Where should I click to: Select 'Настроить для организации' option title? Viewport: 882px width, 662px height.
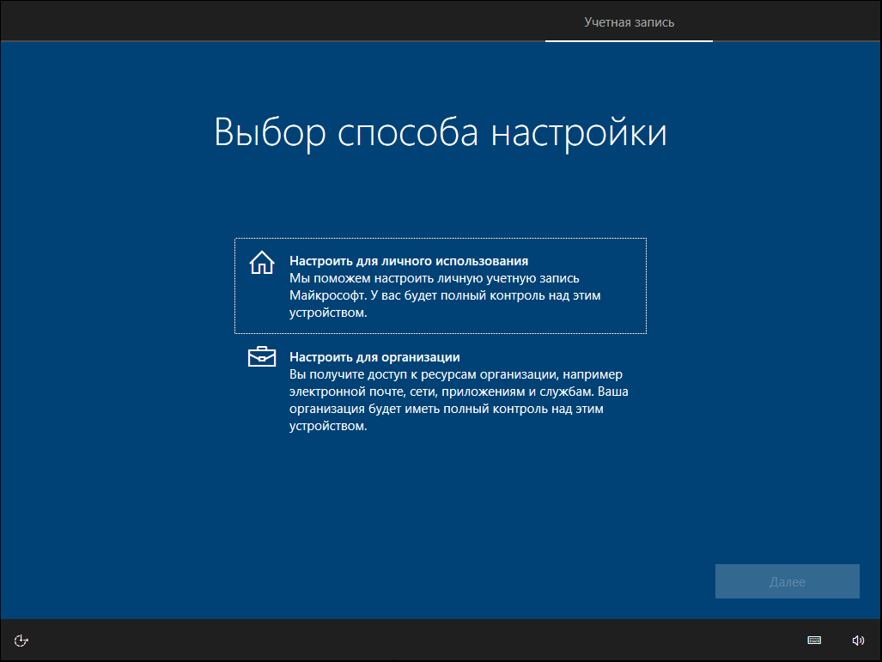click(x=374, y=357)
